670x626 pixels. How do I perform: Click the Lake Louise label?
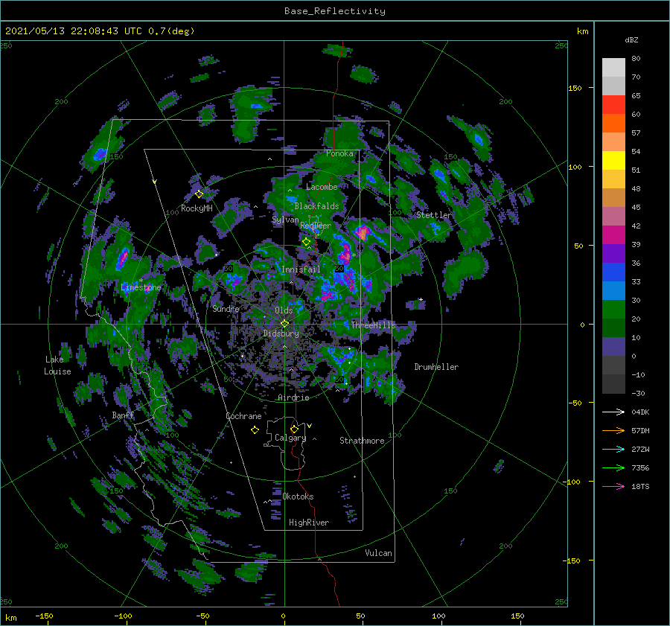[57, 365]
